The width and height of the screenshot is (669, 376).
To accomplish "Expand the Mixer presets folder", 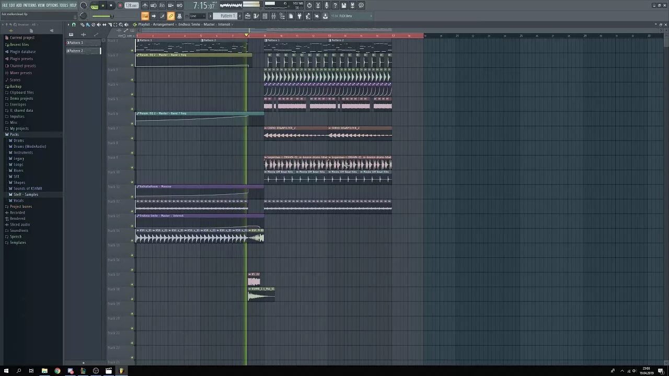I will point(21,73).
